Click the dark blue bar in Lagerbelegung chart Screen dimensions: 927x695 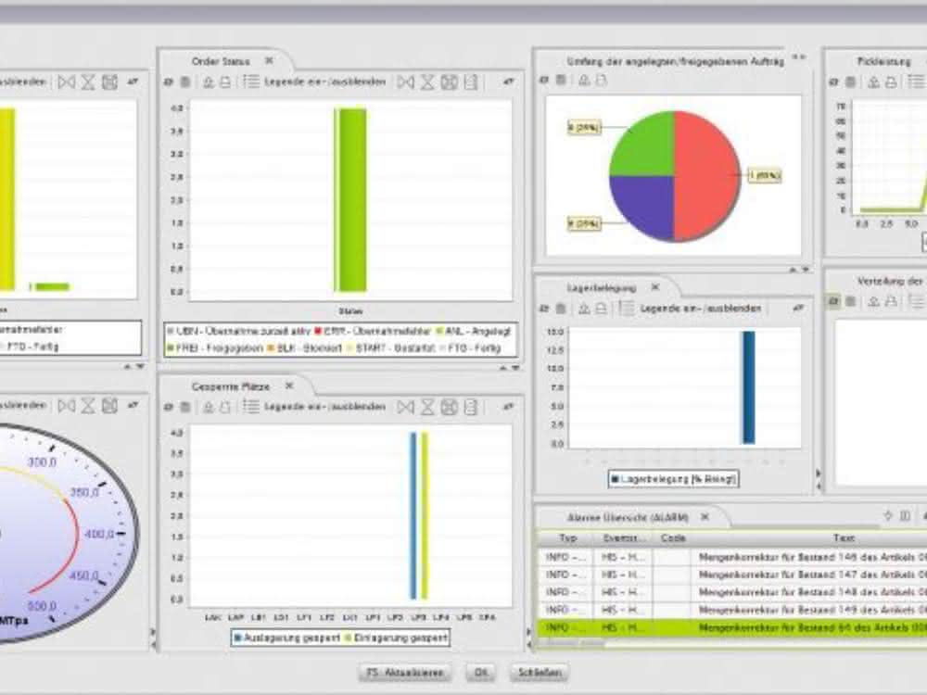pos(748,387)
